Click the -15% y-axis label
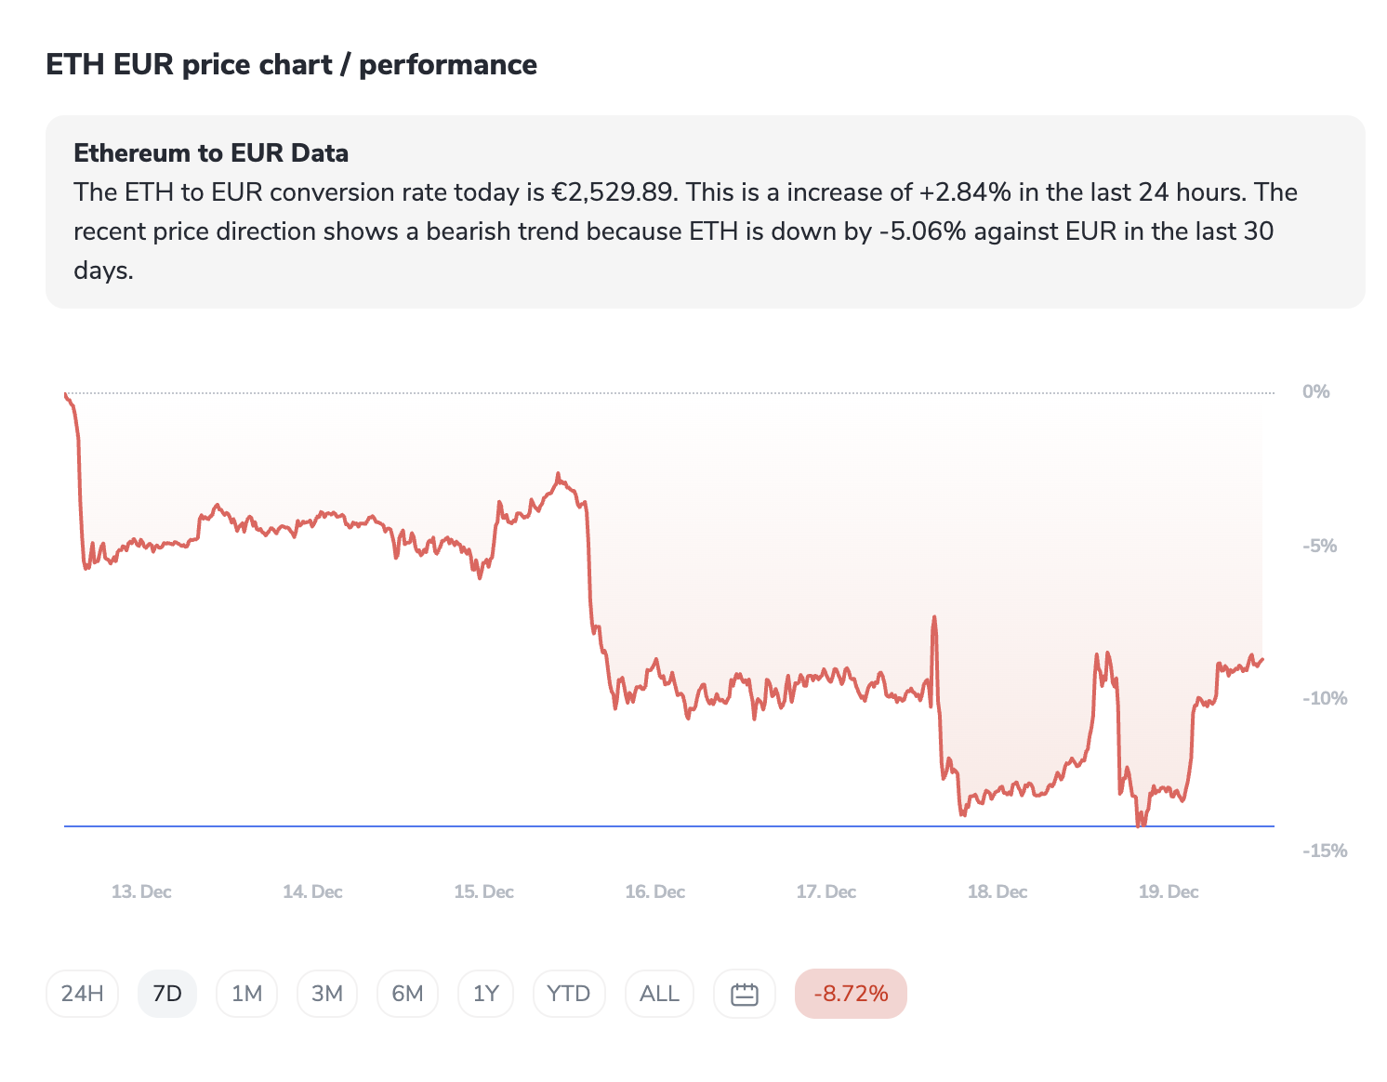The width and height of the screenshot is (1387, 1082). pos(1325,851)
